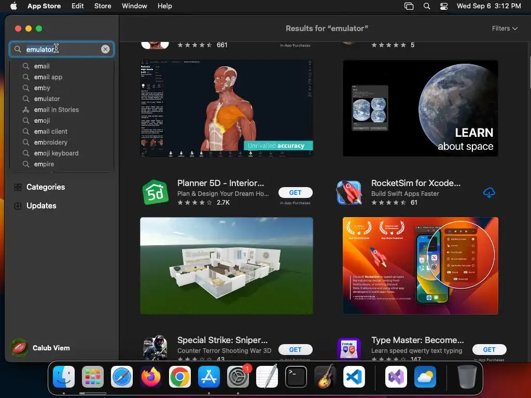View Planner 5D house model screenshot
This screenshot has height=398, width=531.
point(227,266)
